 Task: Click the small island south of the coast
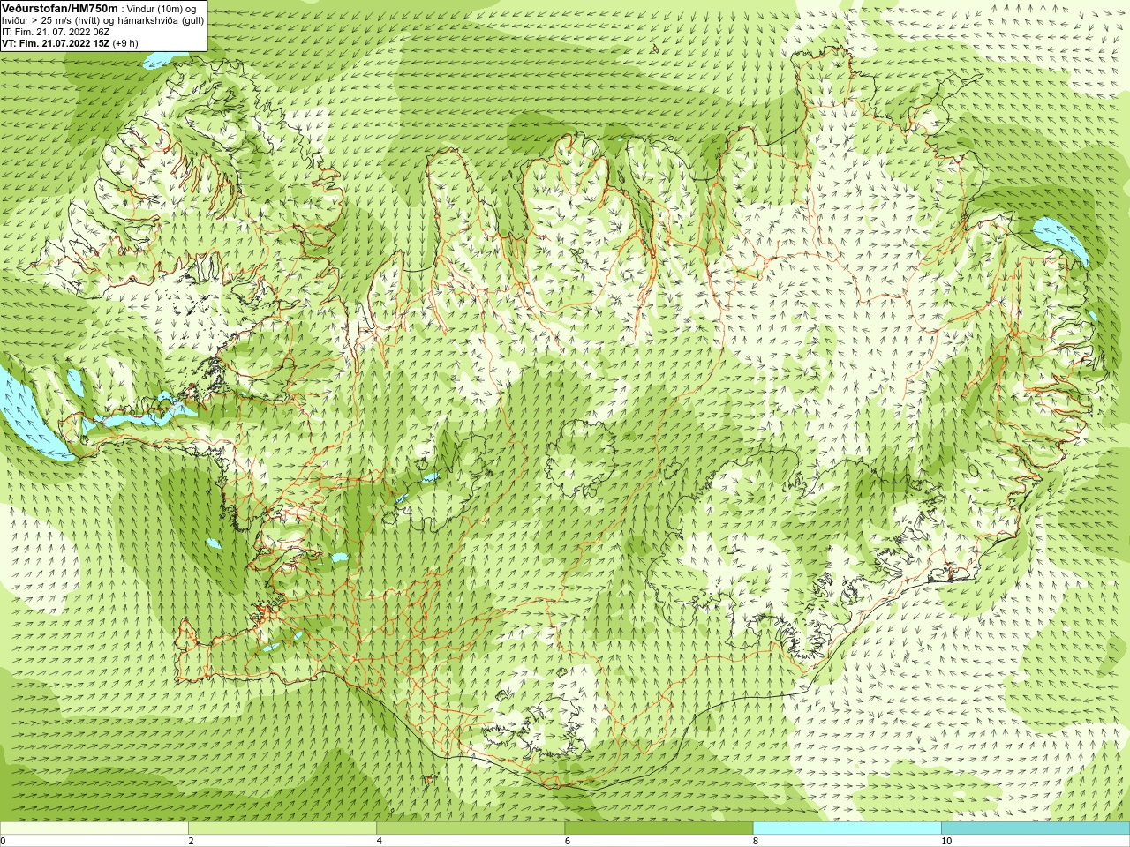click(430, 779)
